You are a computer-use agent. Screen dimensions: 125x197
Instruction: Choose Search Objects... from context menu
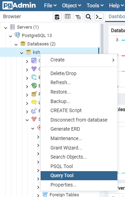(x=79, y=157)
